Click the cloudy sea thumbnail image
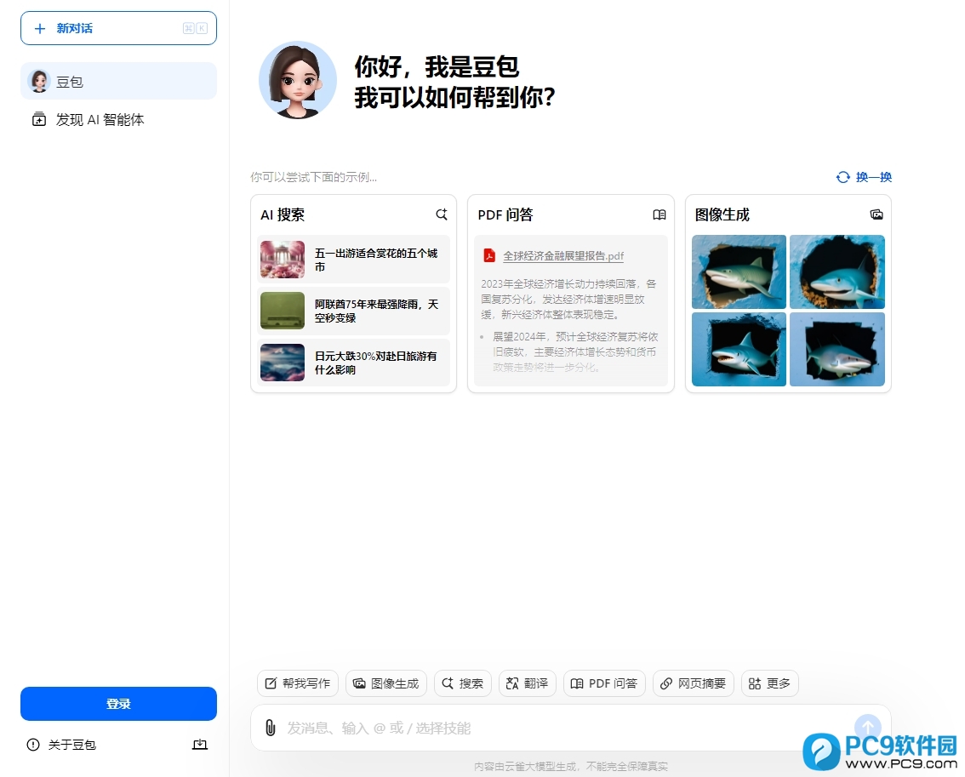 tap(283, 363)
